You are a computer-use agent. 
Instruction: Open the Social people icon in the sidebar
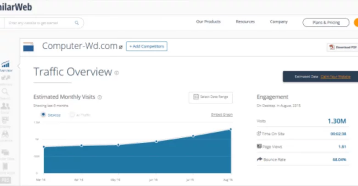point(6,107)
